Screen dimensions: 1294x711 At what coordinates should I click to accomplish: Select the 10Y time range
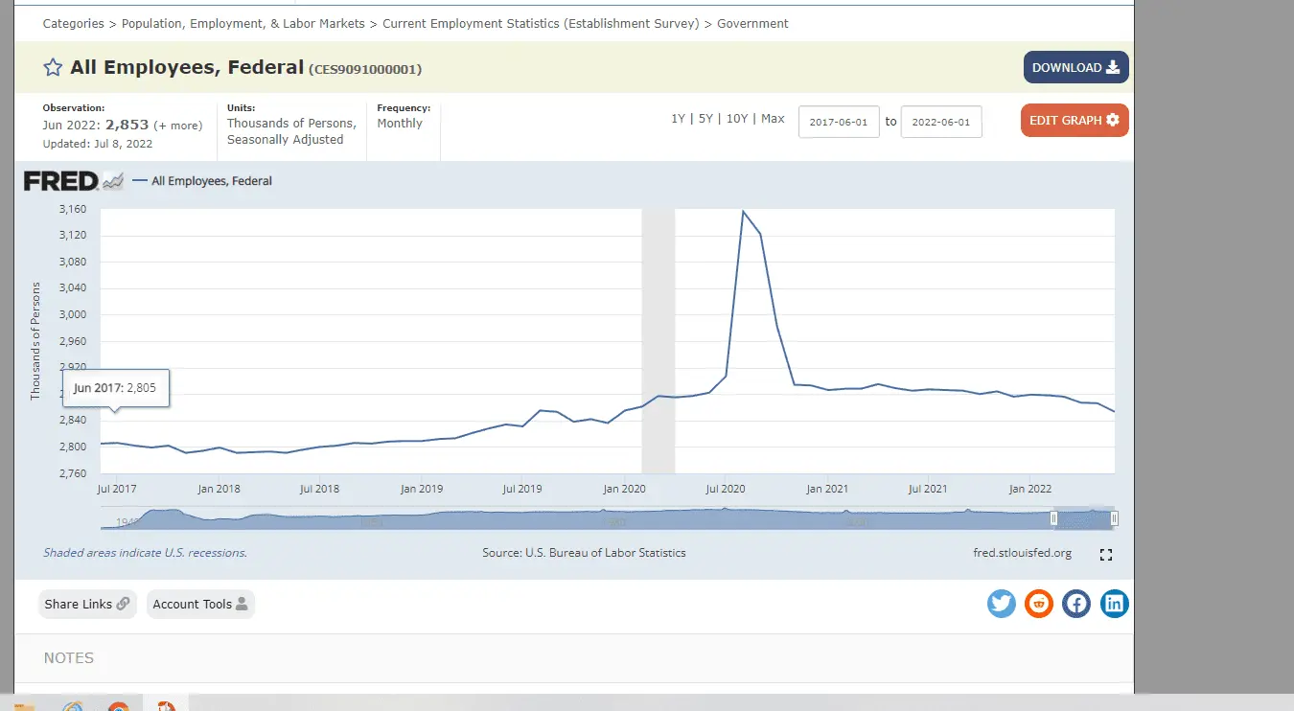737,119
